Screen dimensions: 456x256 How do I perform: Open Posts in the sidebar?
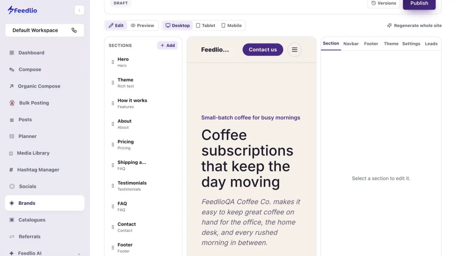(x=45, y=119)
